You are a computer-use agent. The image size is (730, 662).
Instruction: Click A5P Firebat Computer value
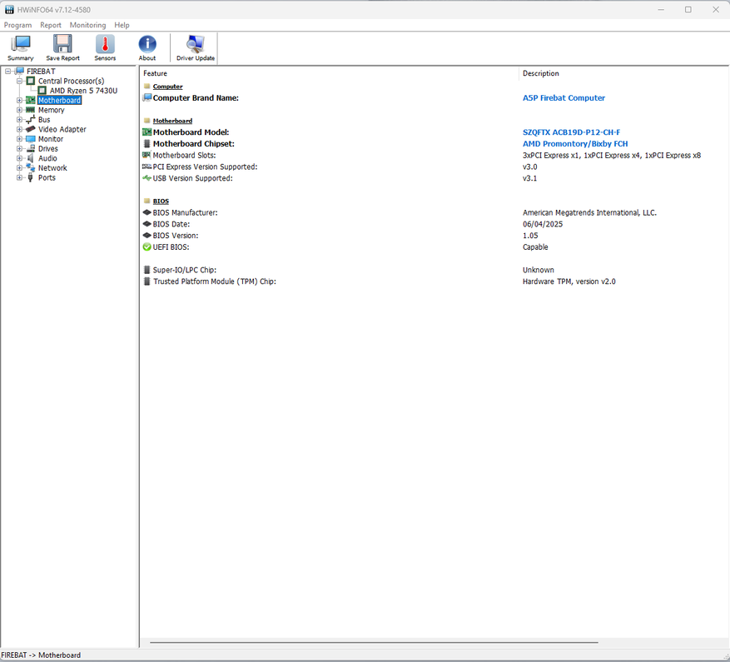click(x=564, y=97)
